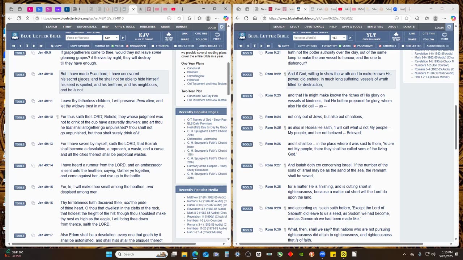Print page from right YLT window

point(445,36)
